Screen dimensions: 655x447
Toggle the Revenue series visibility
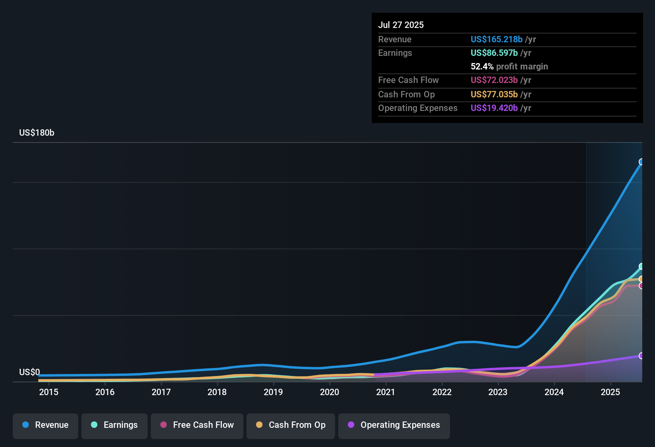pyautogui.click(x=45, y=425)
